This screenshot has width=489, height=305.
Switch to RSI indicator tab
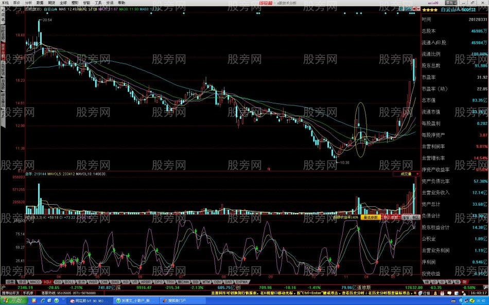point(58,282)
